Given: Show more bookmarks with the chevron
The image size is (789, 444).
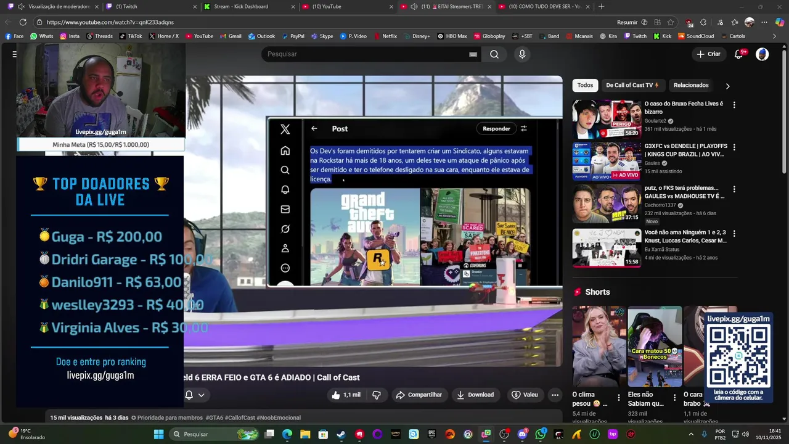Looking at the screenshot, I should [x=775, y=36].
